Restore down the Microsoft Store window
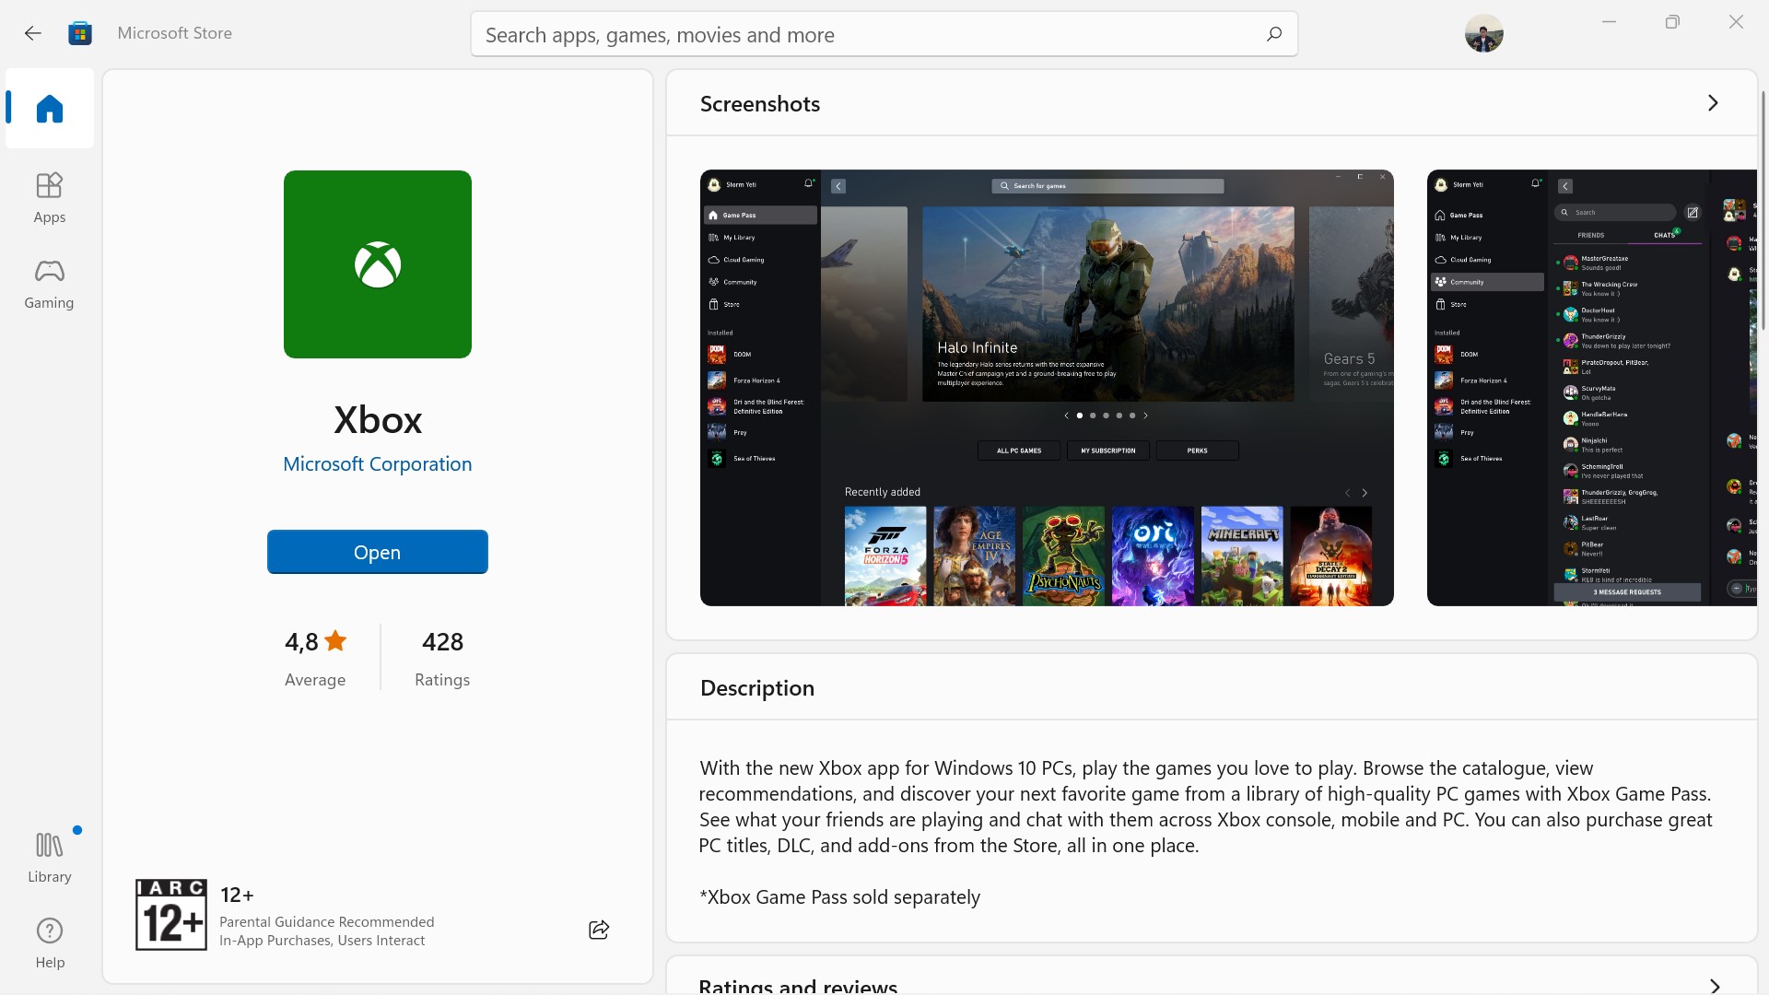Screen dimensions: 1769x995 (x=1672, y=22)
